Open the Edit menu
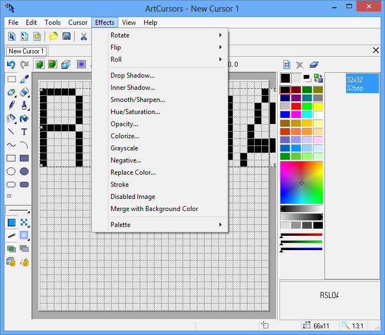 31,23
